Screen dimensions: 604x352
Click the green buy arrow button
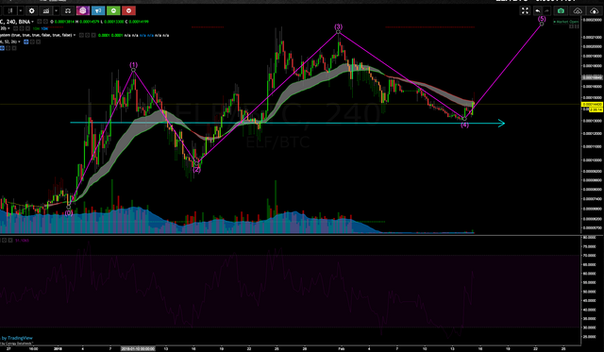tap(113, 10)
